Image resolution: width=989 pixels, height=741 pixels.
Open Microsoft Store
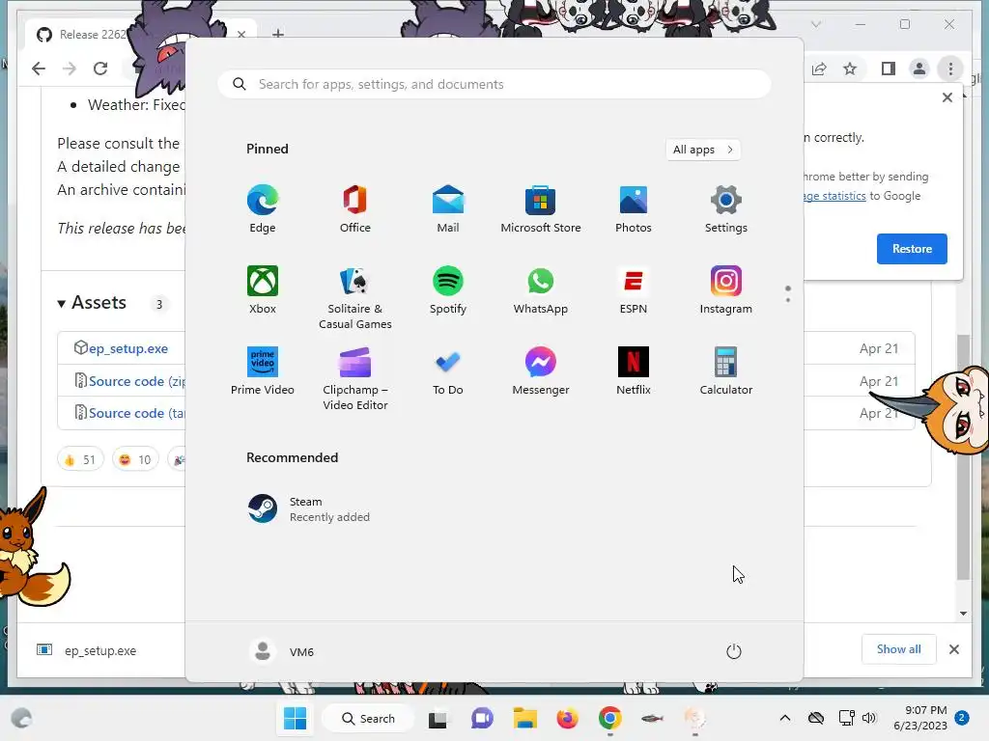pos(541,209)
